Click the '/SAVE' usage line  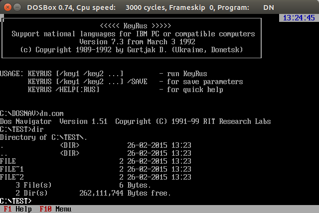tap(135, 82)
